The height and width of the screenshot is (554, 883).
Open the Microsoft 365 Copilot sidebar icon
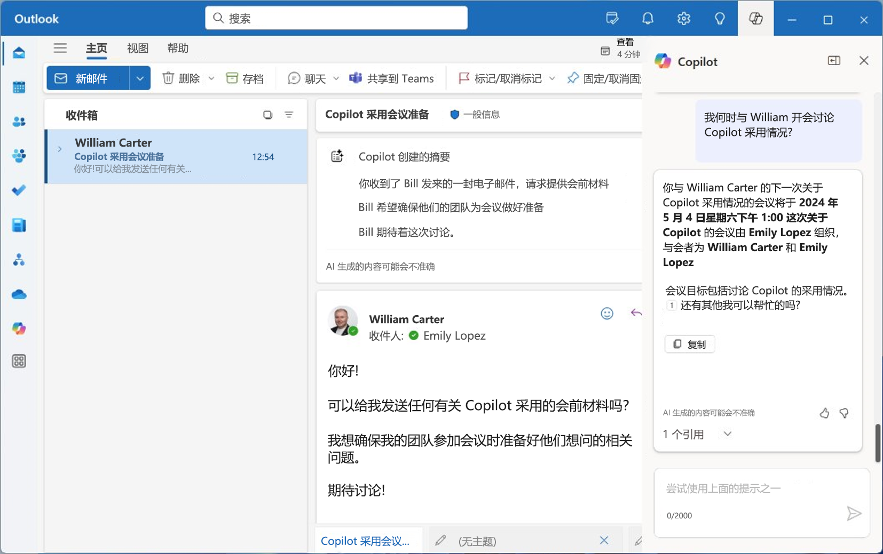[19, 328]
